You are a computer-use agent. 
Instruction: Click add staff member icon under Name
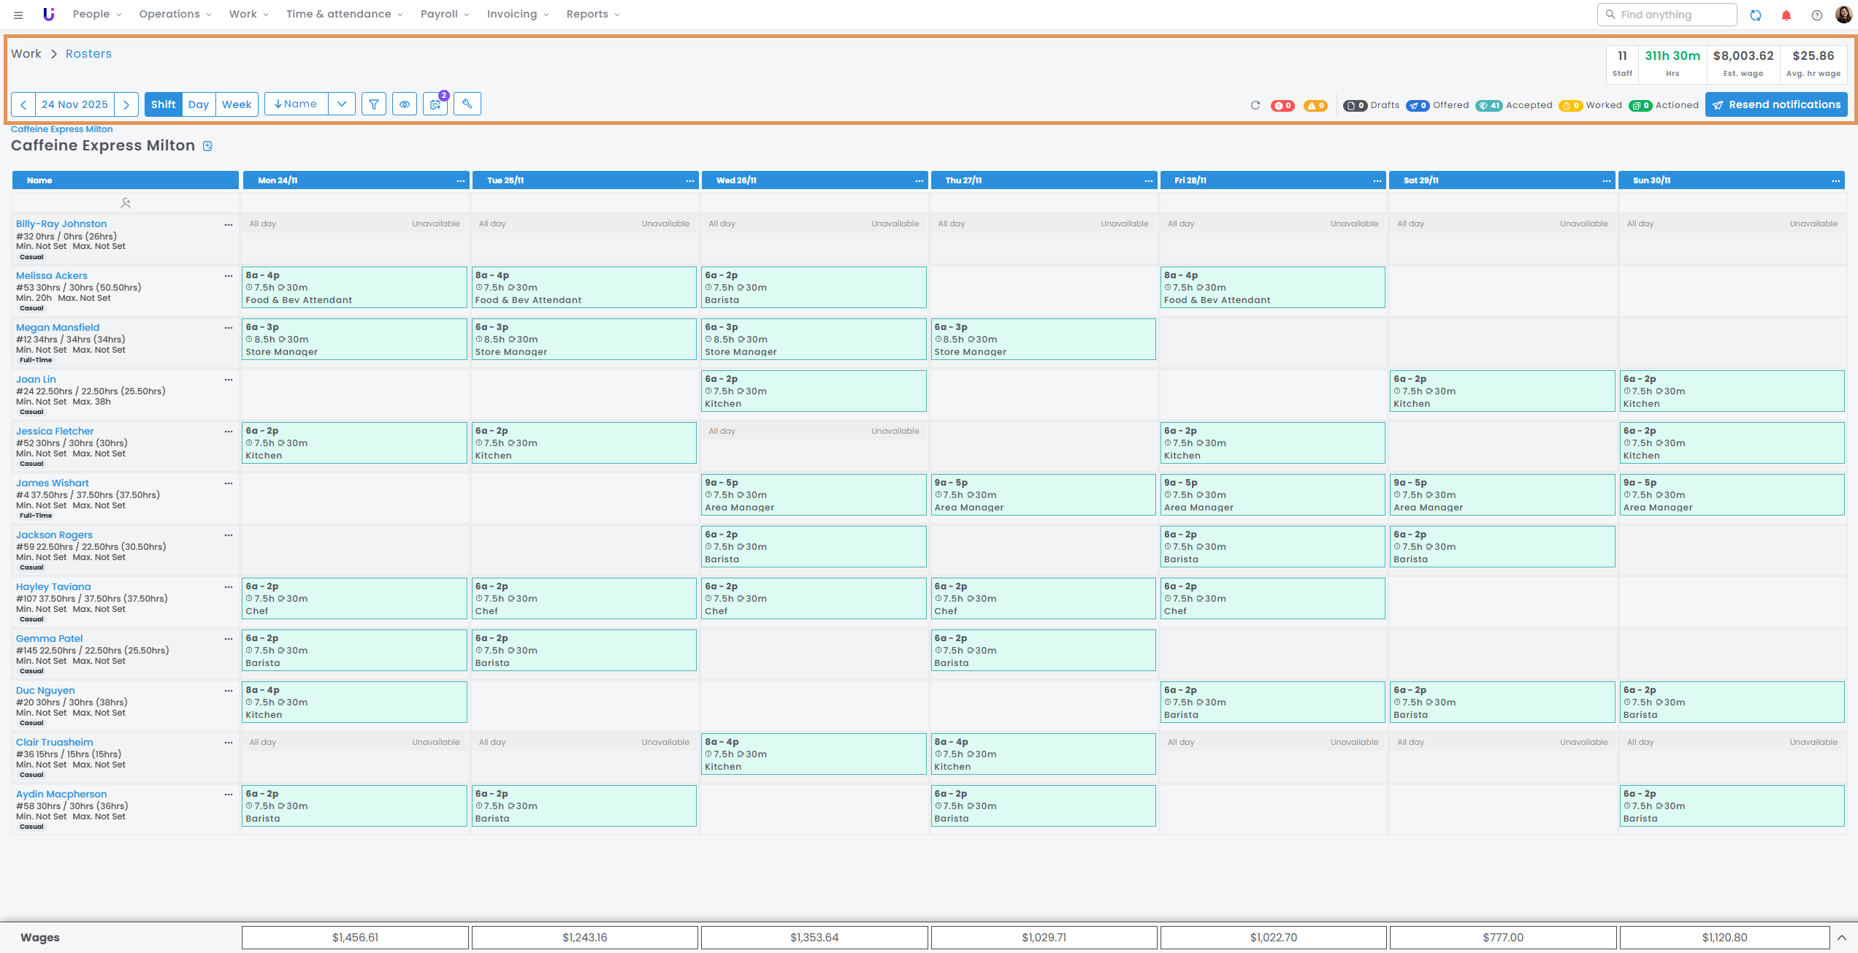126,203
